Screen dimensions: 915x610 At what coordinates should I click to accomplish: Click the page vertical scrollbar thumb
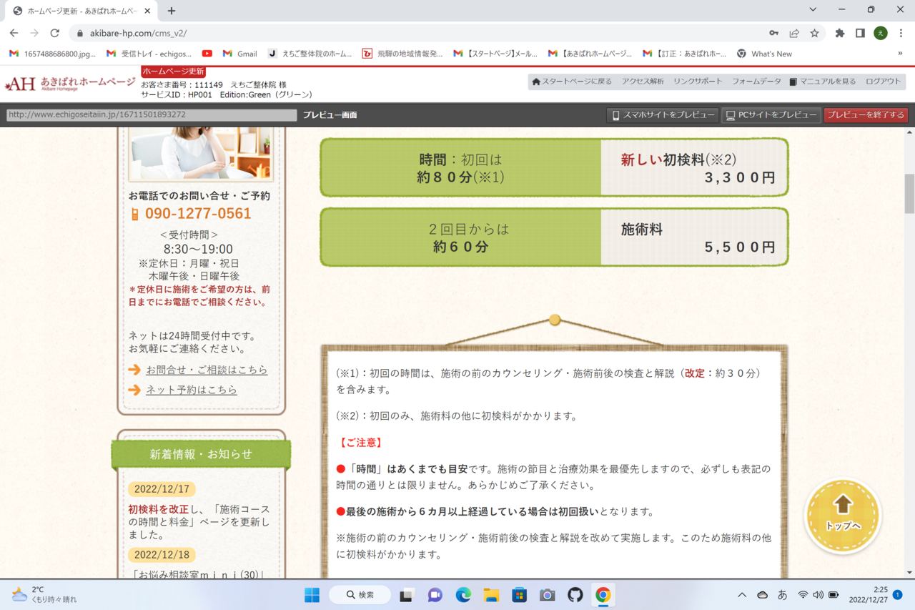[909, 194]
